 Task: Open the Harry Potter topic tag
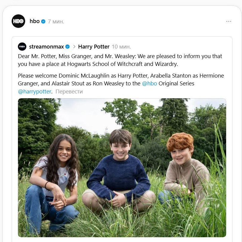point(94,47)
